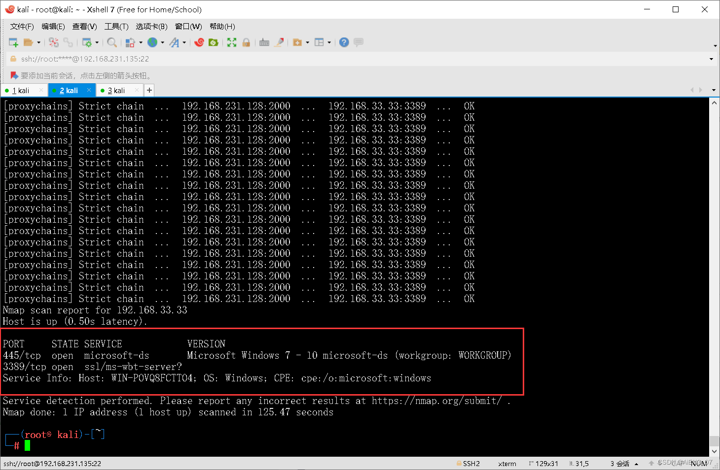
Task: Click the '3 会话' sessions status entry
Action: (x=620, y=464)
